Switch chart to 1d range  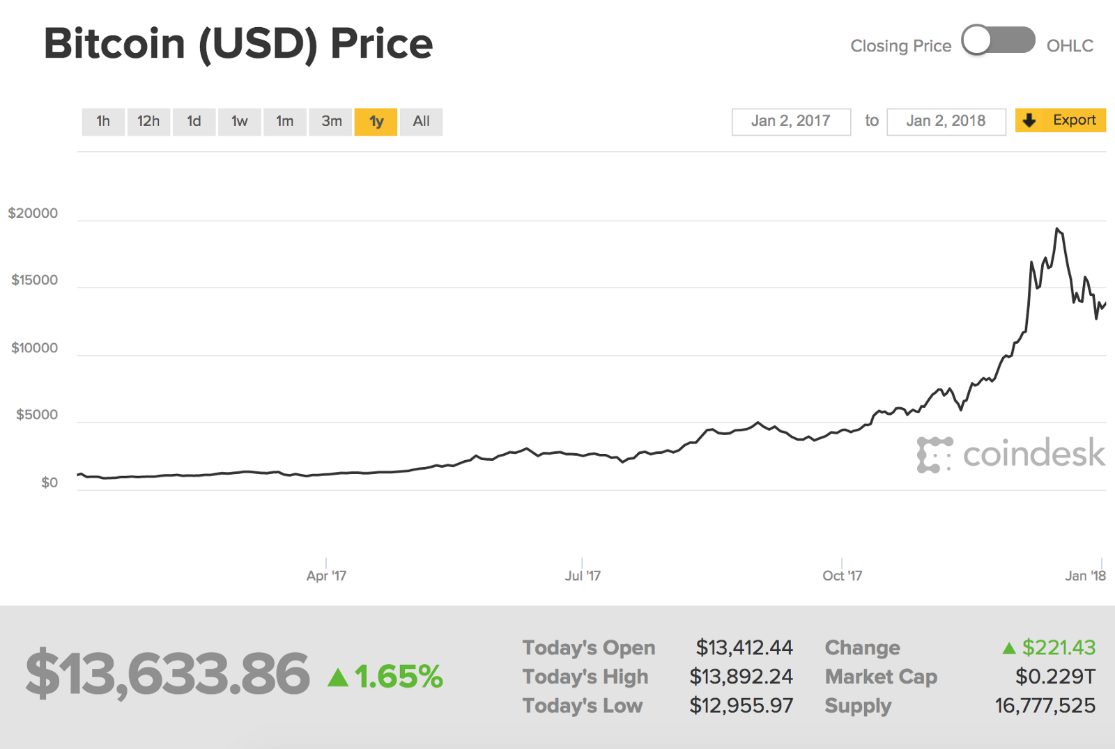[x=194, y=122]
